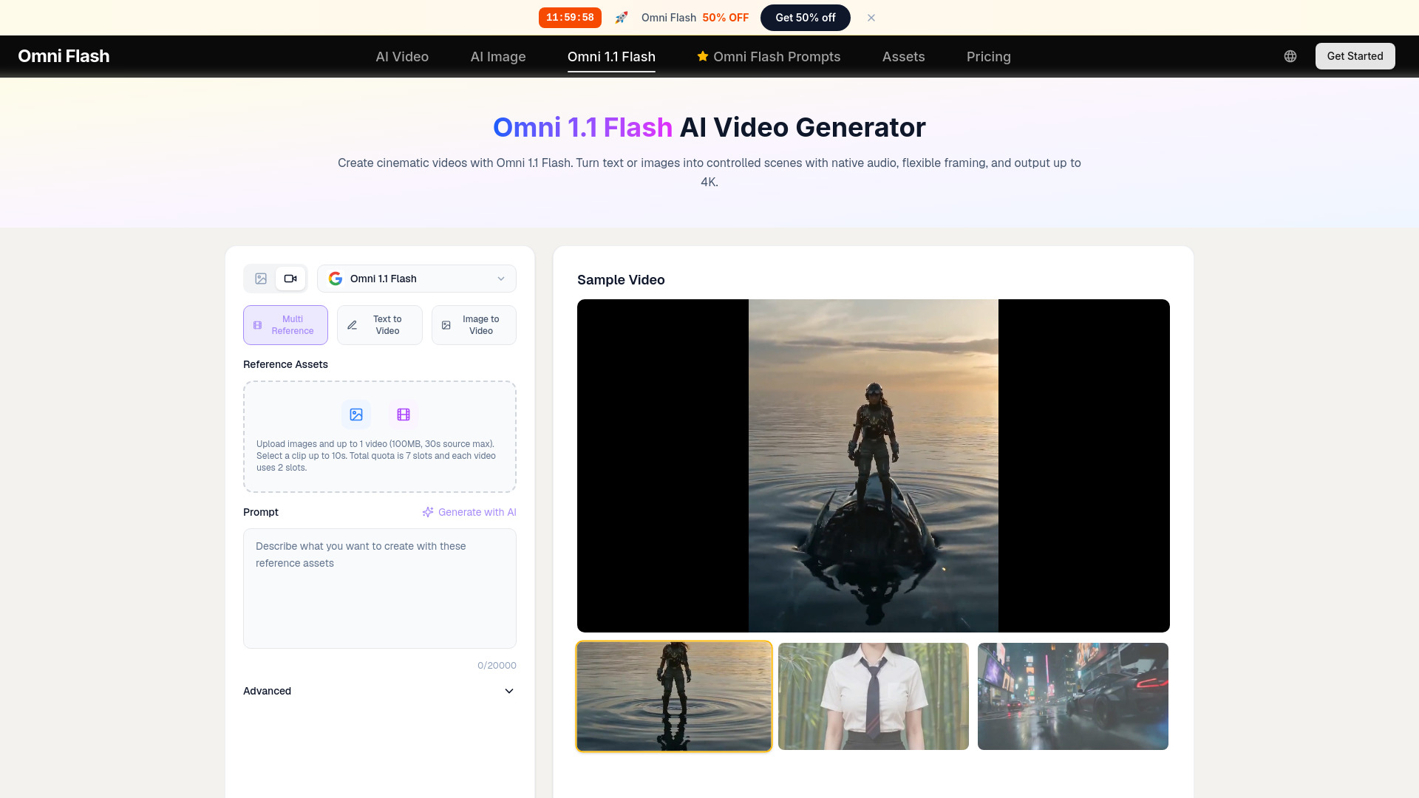
Task: Expand the Advanced settings section
Action: click(380, 691)
